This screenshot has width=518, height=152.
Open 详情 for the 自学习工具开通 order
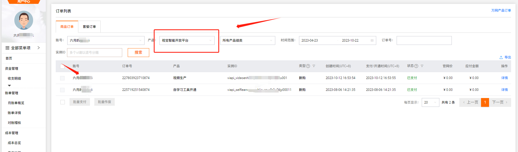coord(504,90)
